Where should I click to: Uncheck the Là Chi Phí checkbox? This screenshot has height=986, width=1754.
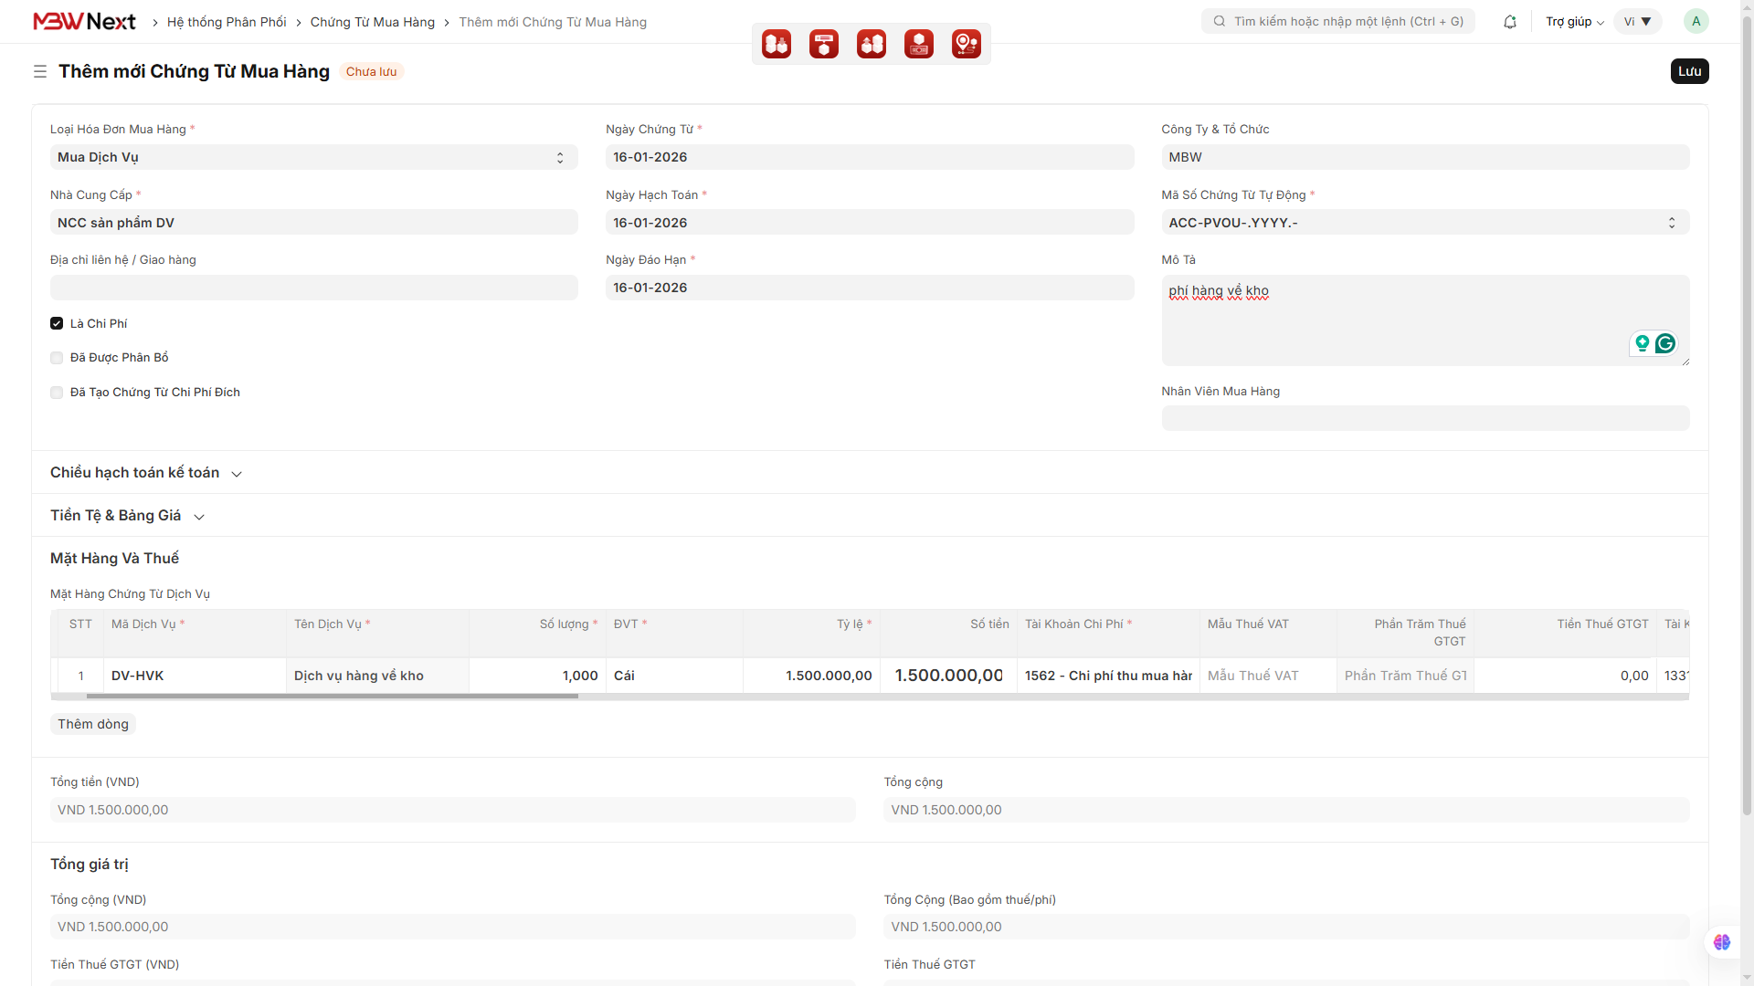(57, 323)
